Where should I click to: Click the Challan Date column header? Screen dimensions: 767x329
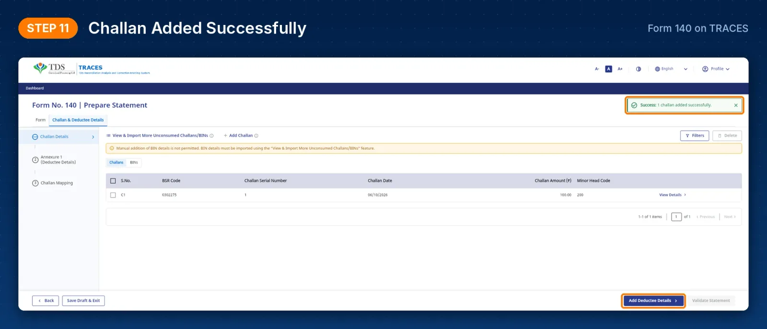[380, 181]
